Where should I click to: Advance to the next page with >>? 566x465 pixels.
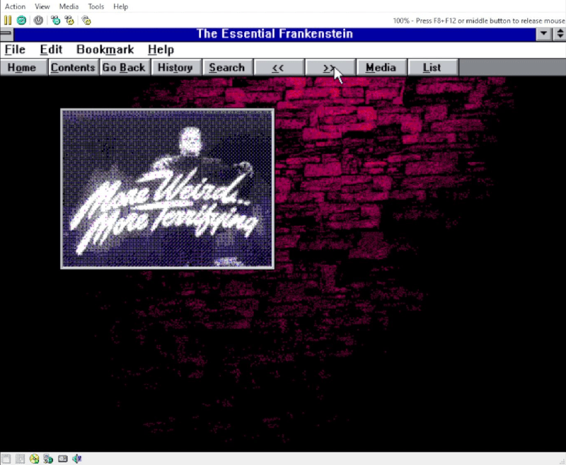330,67
